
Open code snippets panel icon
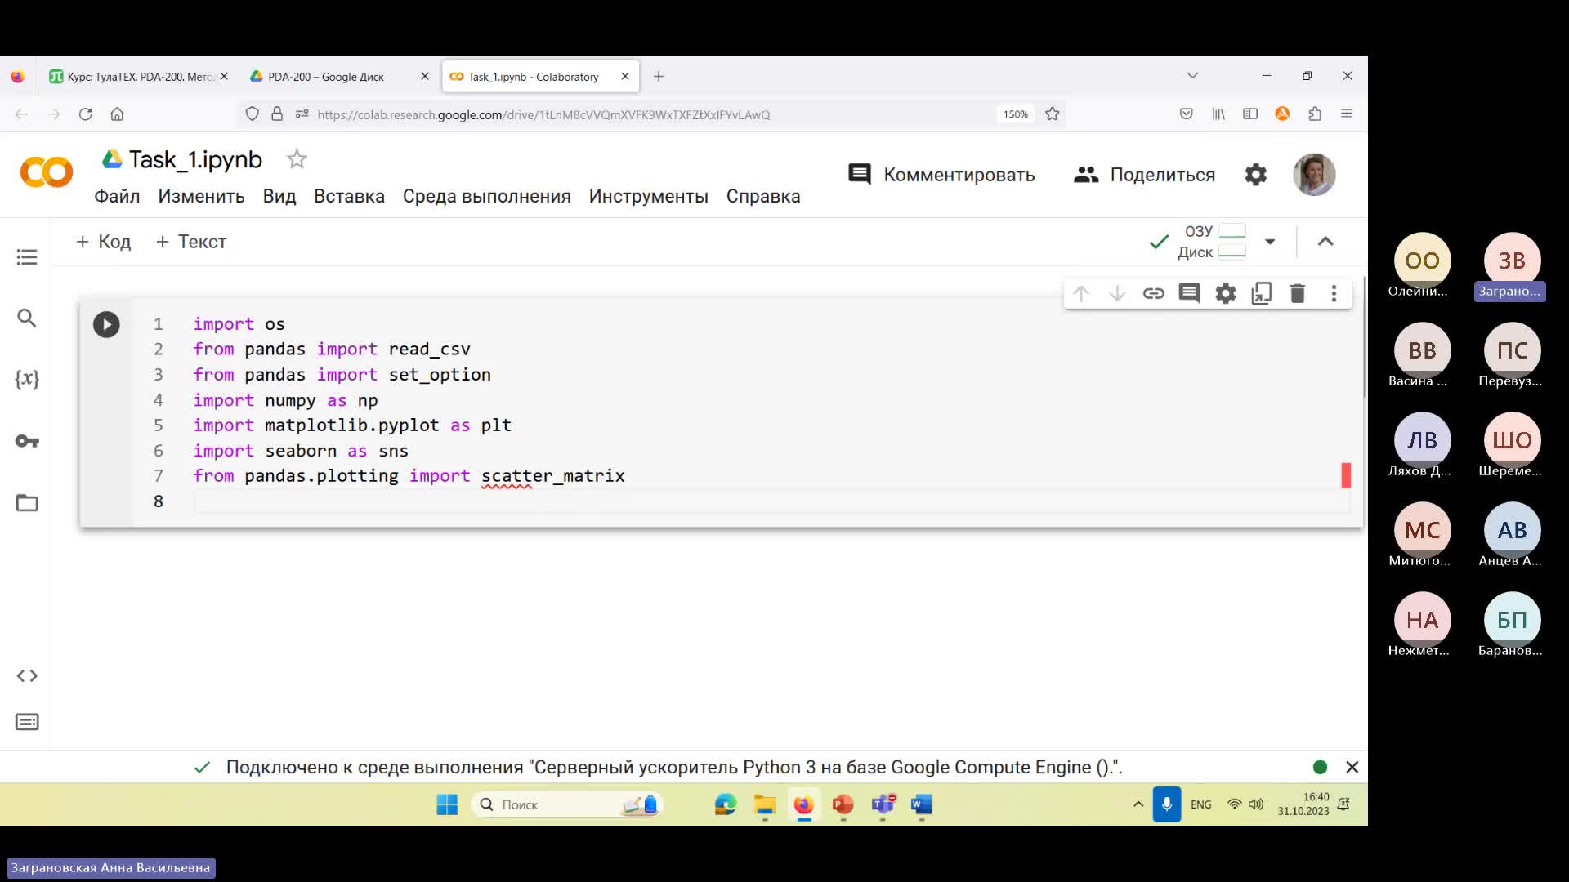click(27, 676)
